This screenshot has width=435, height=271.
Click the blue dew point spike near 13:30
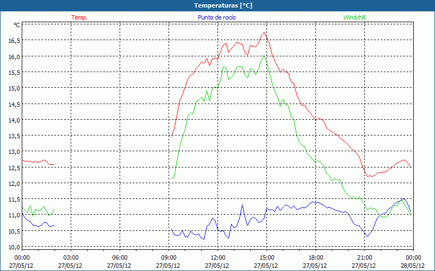tap(242, 205)
